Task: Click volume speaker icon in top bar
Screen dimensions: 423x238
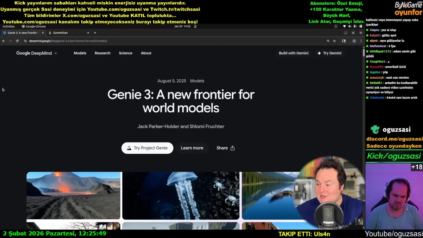Action: click(x=350, y=26)
